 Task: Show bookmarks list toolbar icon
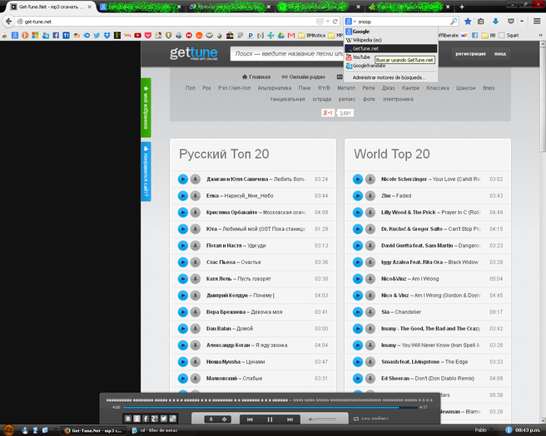pyautogui.click(x=481, y=22)
